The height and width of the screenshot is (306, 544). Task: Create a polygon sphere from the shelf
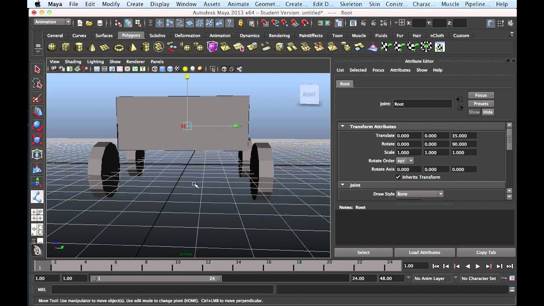[x=52, y=47]
